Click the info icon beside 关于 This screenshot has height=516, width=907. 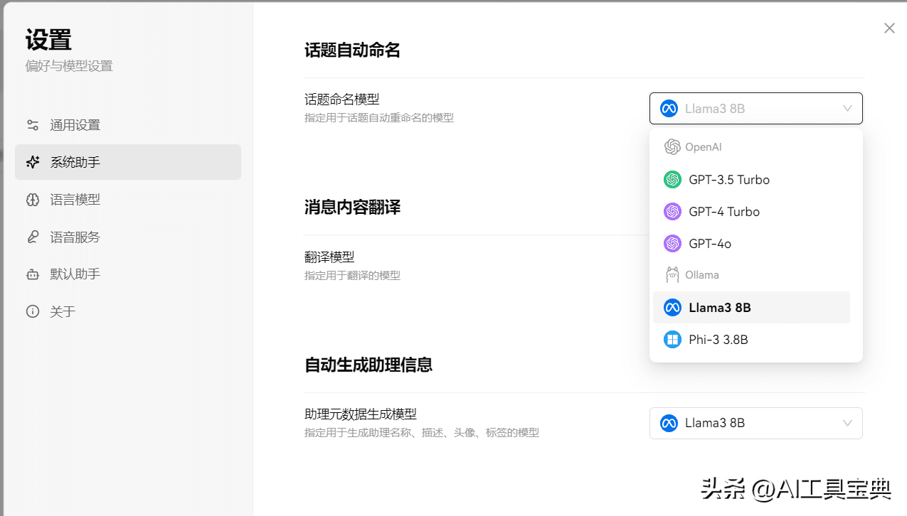point(33,311)
